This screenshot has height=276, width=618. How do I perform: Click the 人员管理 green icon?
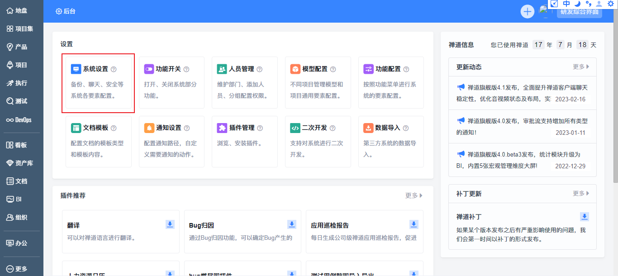coord(222,69)
